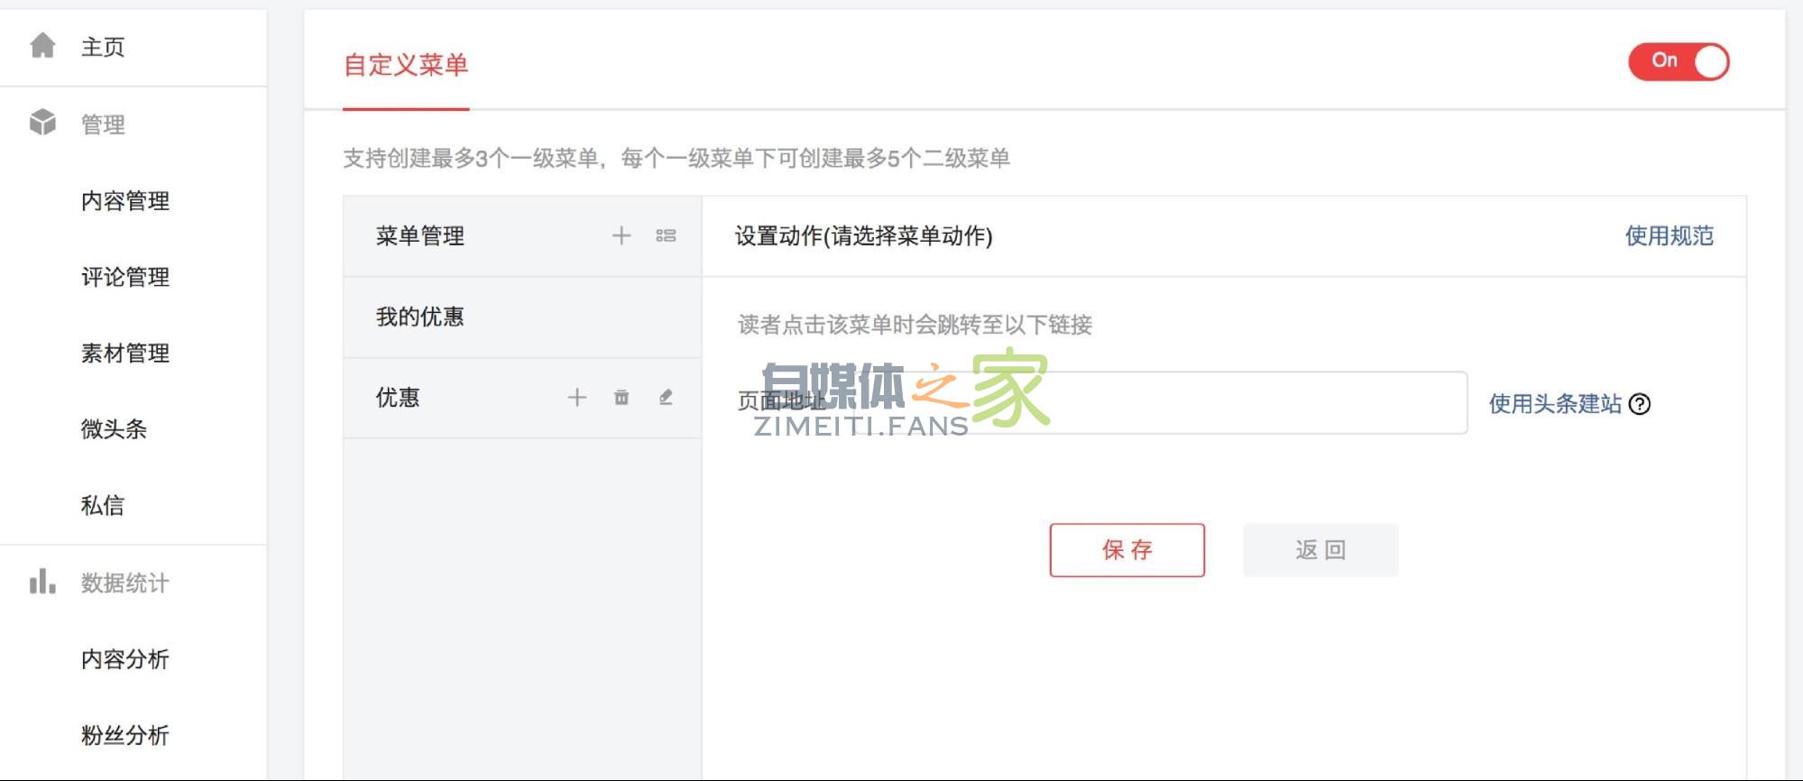Image resolution: width=1803 pixels, height=781 pixels.
Task: Add a submenu under 优惠 with plus icon
Action: click(577, 398)
